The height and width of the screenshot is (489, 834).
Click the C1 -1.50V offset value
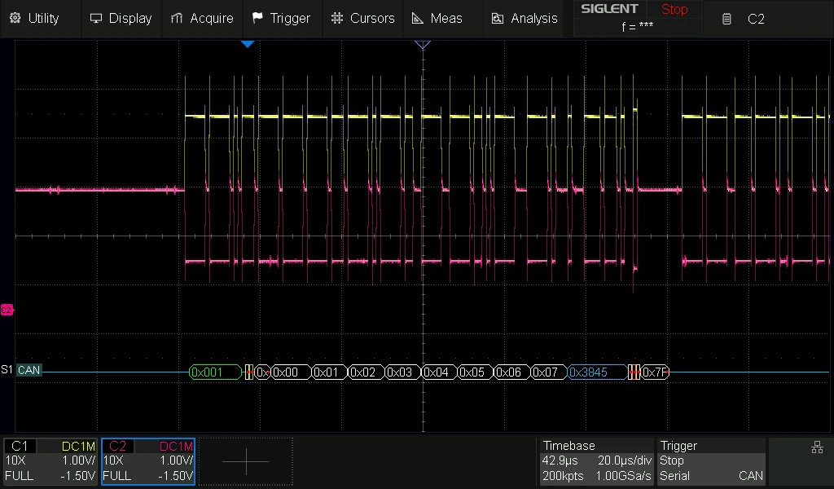point(77,476)
